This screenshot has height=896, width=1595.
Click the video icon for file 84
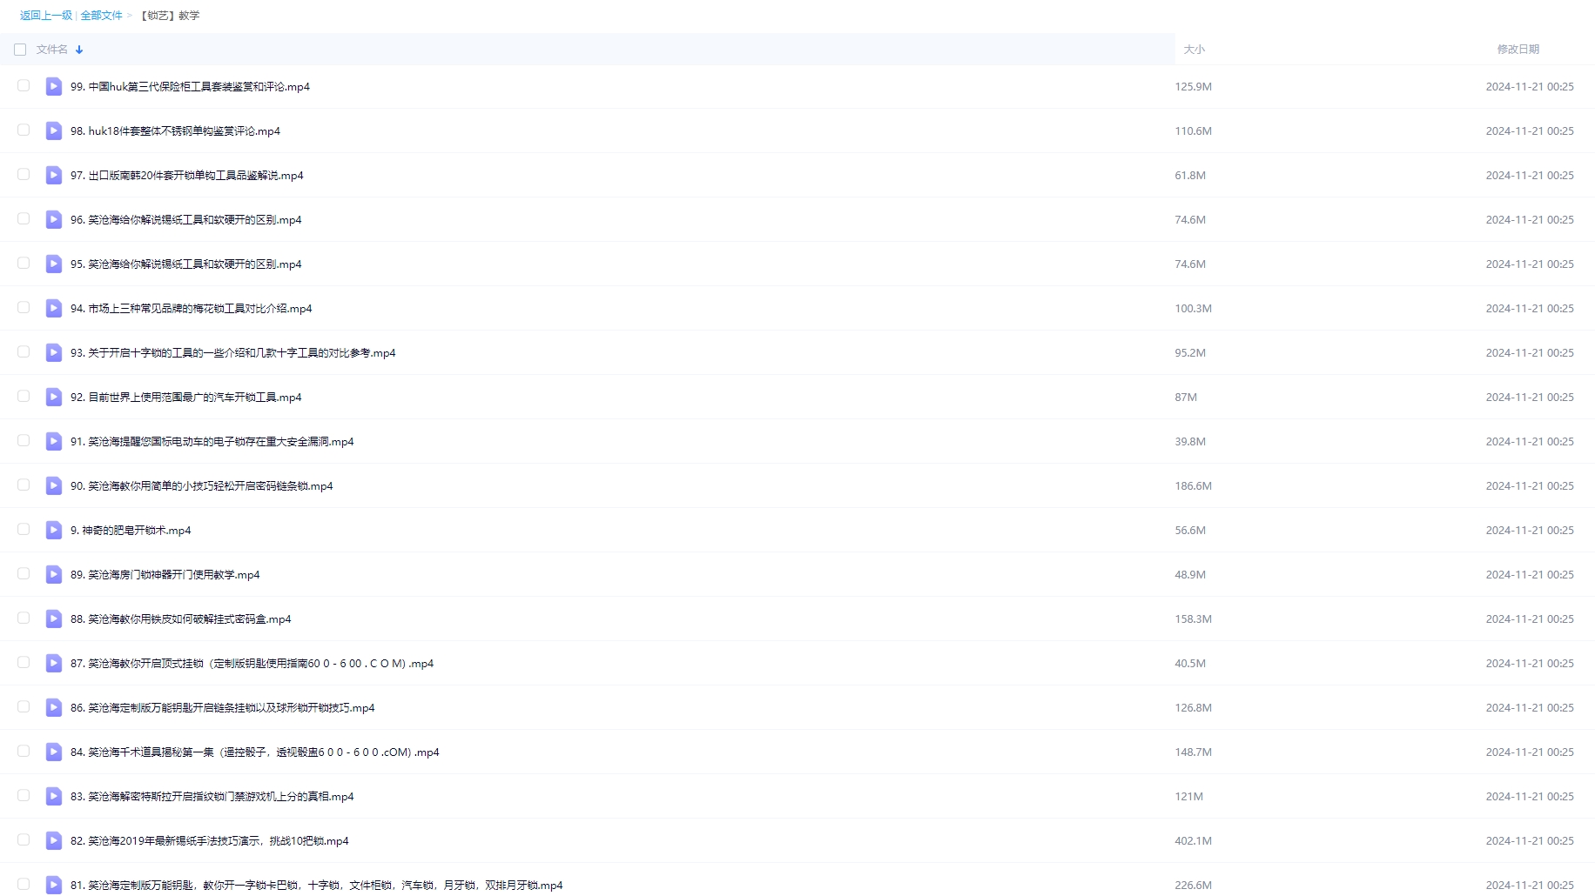[x=54, y=752]
